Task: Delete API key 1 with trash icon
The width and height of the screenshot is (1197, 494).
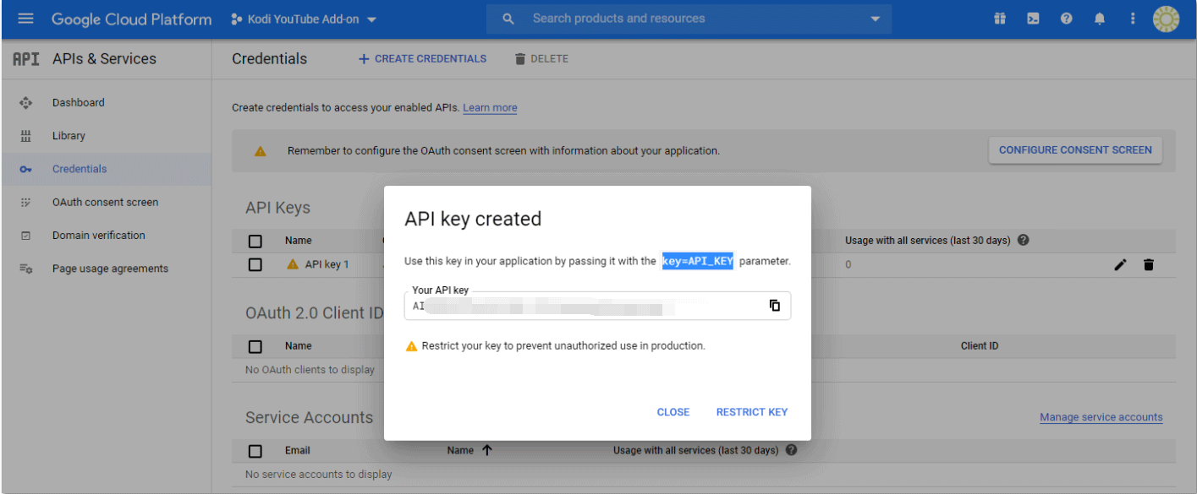Action: tap(1148, 265)
